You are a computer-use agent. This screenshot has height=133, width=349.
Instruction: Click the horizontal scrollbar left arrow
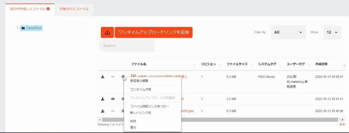coord(100,120)
